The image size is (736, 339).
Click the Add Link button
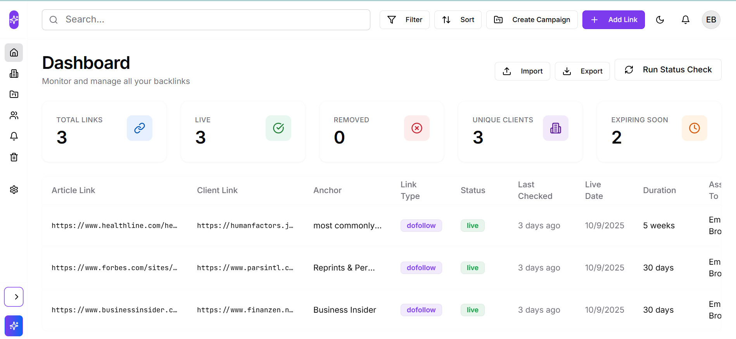click(x=613, y=20)
